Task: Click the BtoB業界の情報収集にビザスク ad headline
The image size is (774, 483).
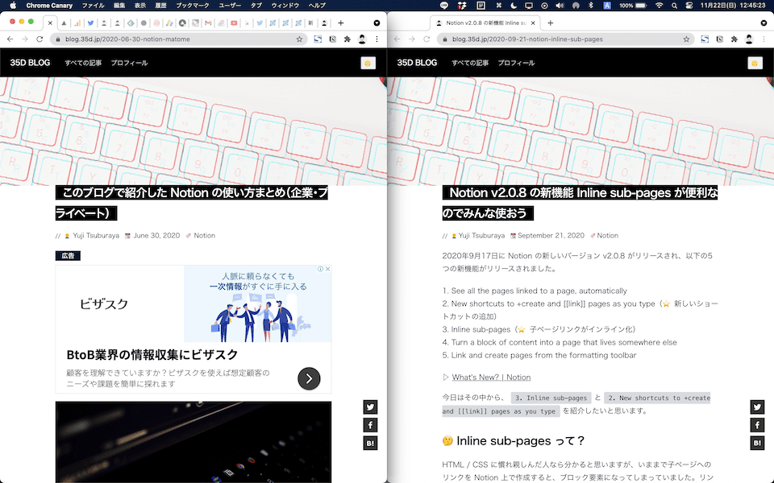Action: [x=152, y=354]
